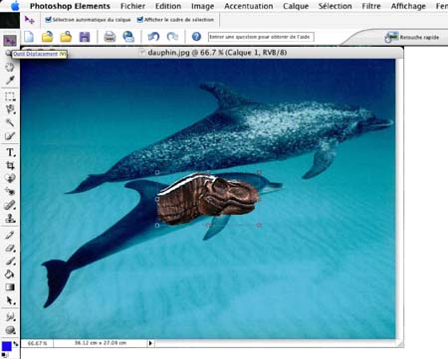448x359 pixels.
Task: Open the Apple menu
Action: tap(15, 6)
